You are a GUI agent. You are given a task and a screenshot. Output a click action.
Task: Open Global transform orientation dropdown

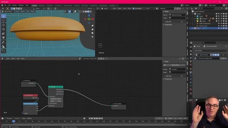click(37, 9)
